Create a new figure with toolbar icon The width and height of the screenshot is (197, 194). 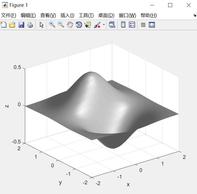coord(3,25)
